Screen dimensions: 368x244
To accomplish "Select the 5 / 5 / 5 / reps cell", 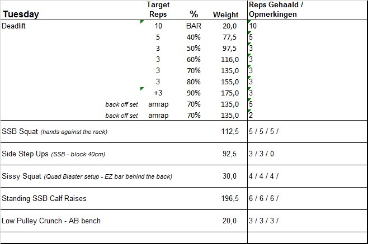I will tap(263, 132).
